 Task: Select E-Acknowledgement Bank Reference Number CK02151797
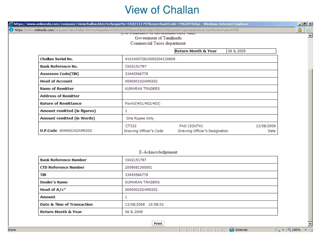pos(135,160)
